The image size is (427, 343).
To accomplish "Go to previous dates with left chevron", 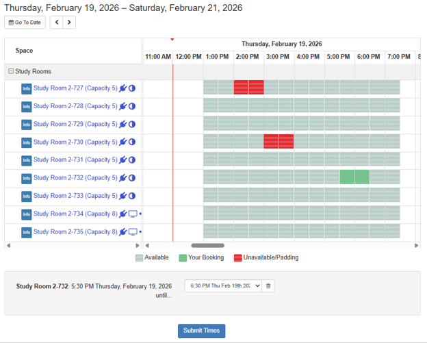I will coord(57,23).
